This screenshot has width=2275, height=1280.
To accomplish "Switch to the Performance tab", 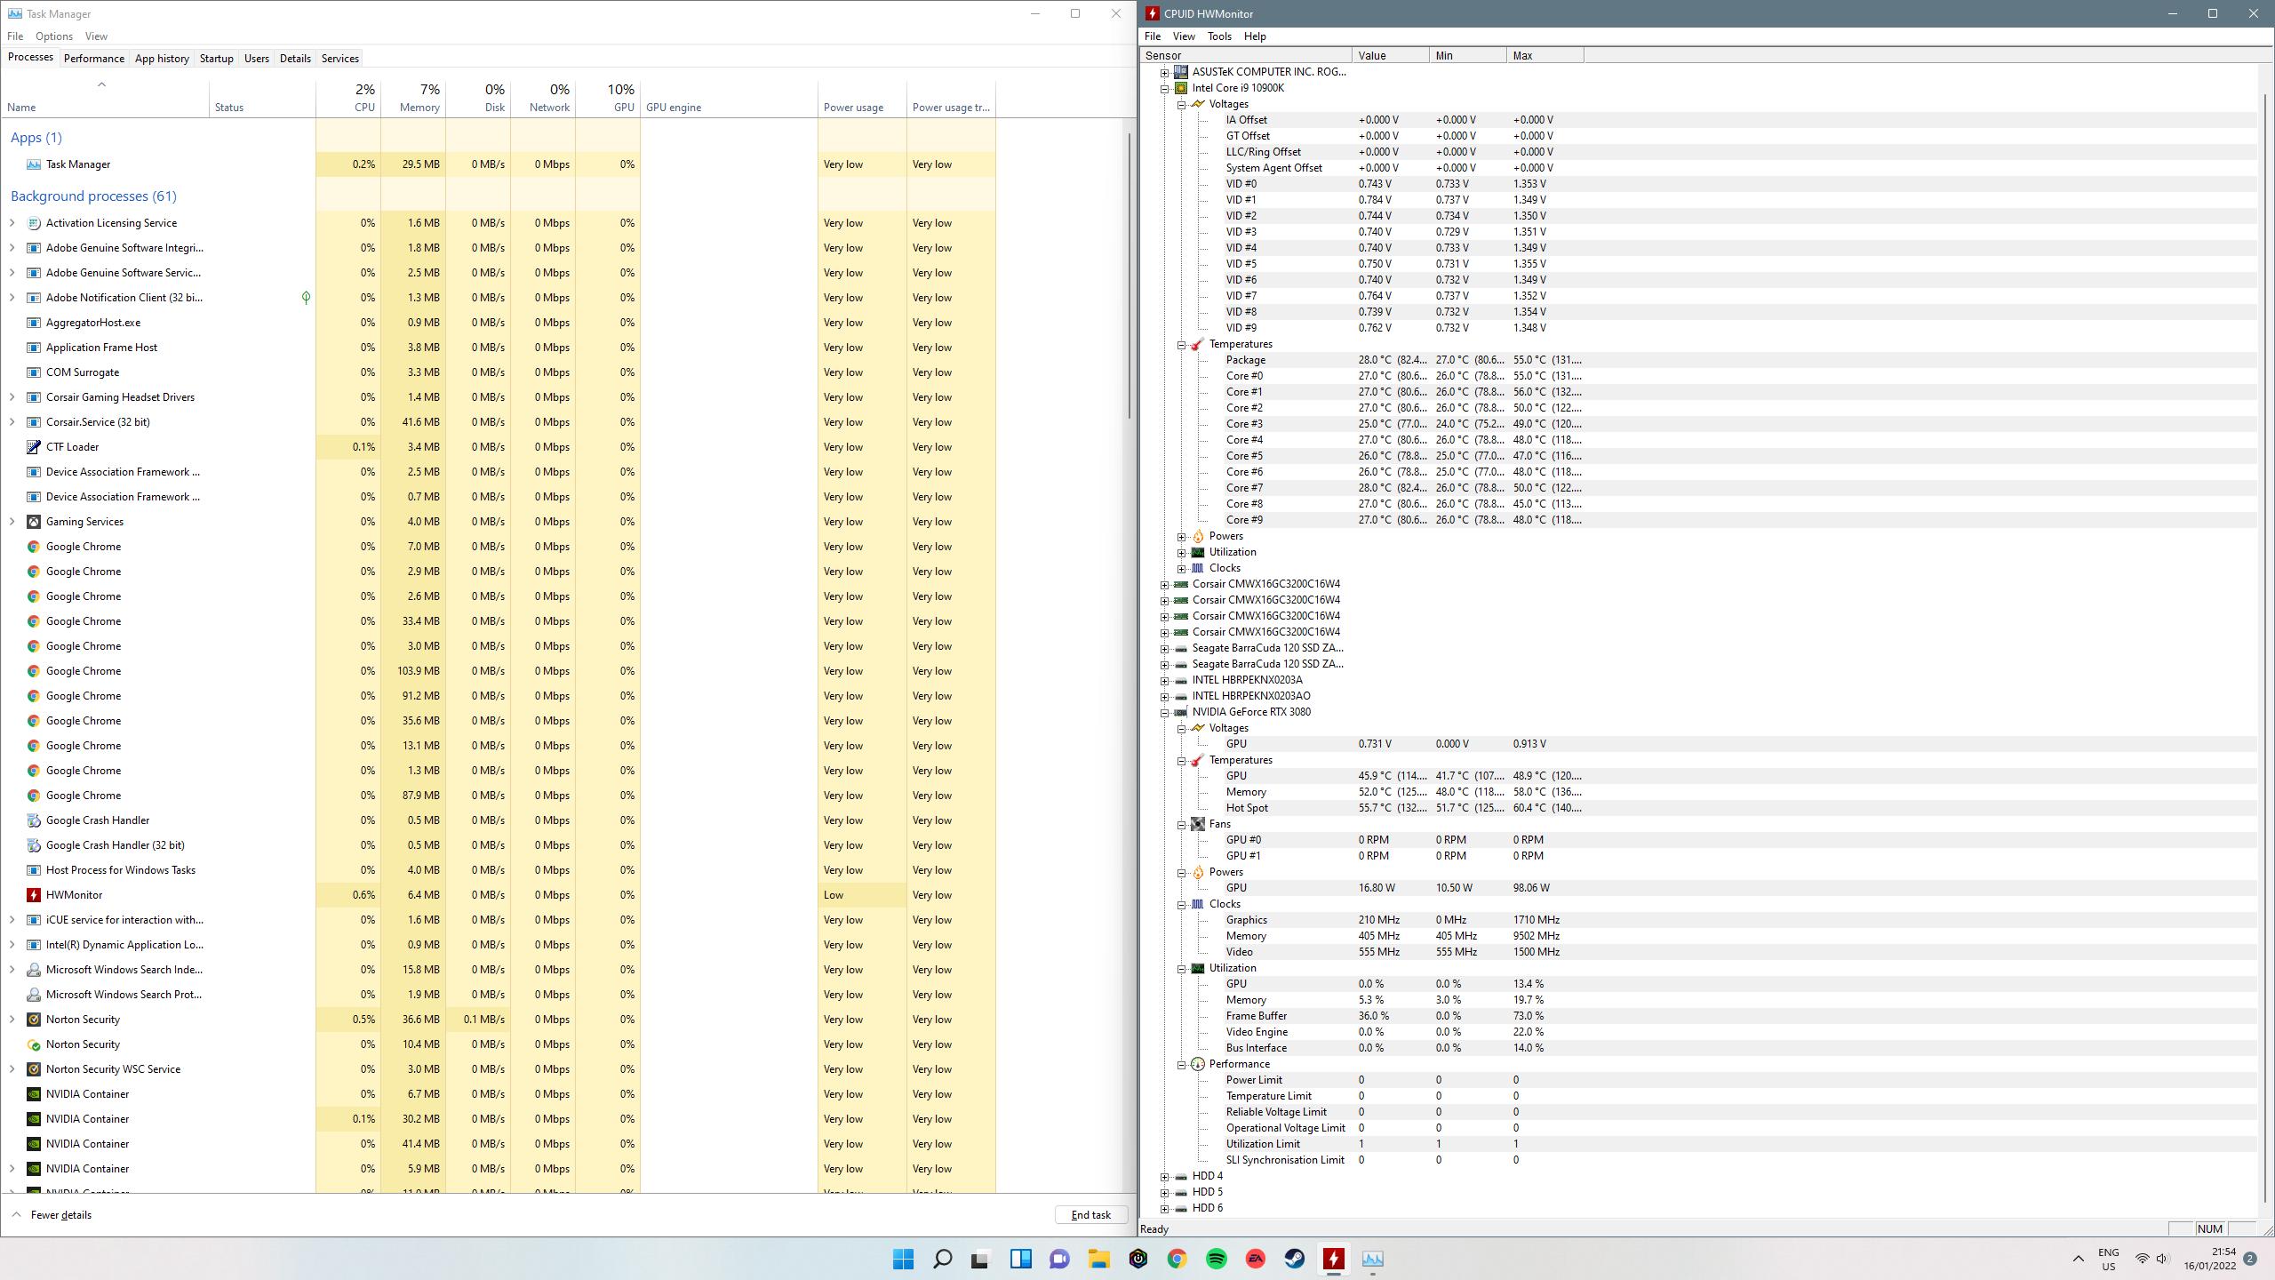I will point(94,59).
